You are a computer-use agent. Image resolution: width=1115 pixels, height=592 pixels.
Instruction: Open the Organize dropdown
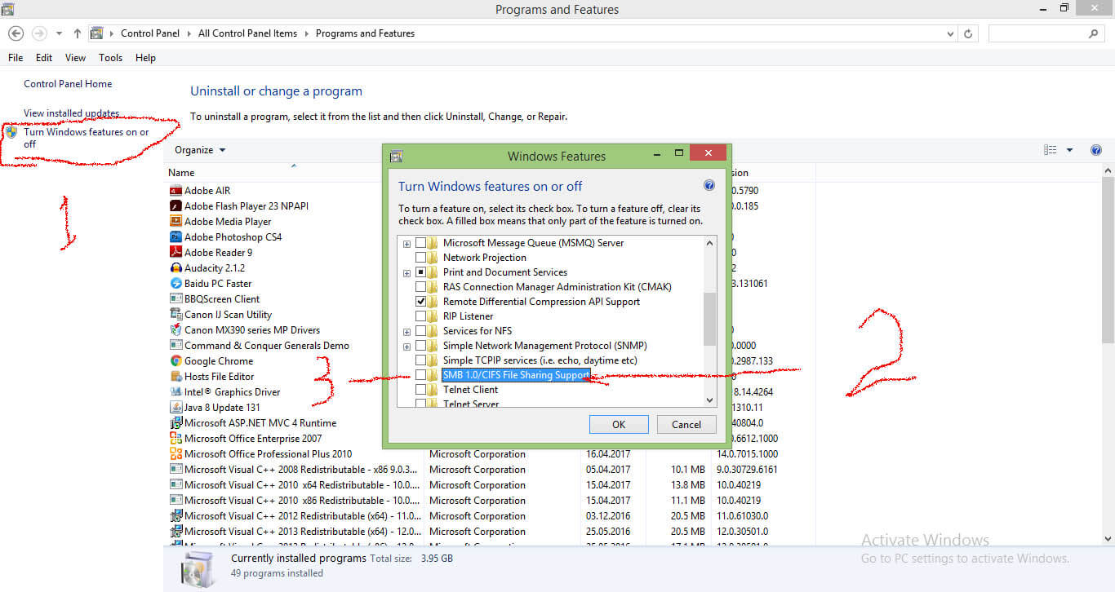click(x=200, y=150)
